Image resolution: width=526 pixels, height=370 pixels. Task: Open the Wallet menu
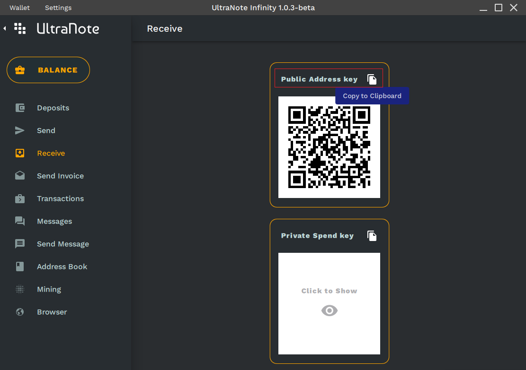pos(19,8)
